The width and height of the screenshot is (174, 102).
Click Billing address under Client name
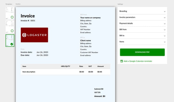coord(86,43)
